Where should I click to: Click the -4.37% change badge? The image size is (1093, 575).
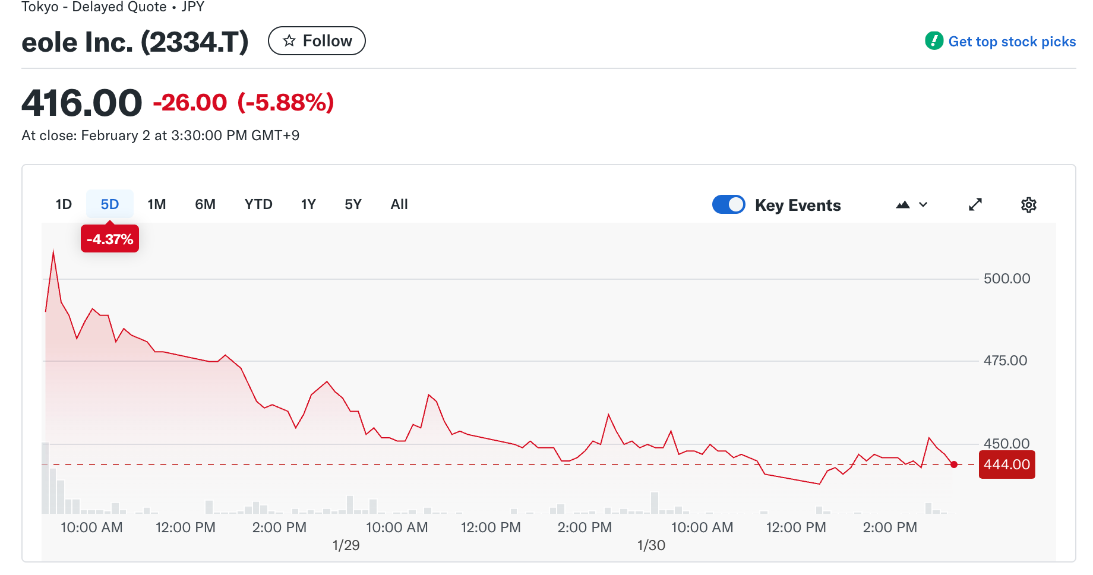(110, 239)
